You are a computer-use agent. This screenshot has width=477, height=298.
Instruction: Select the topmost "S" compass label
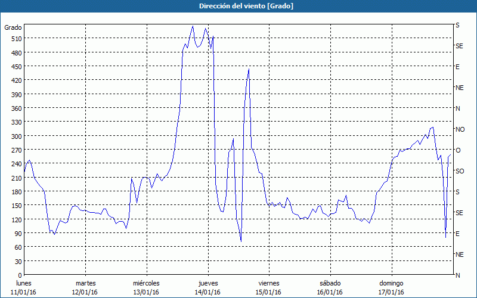pos(457,26)
